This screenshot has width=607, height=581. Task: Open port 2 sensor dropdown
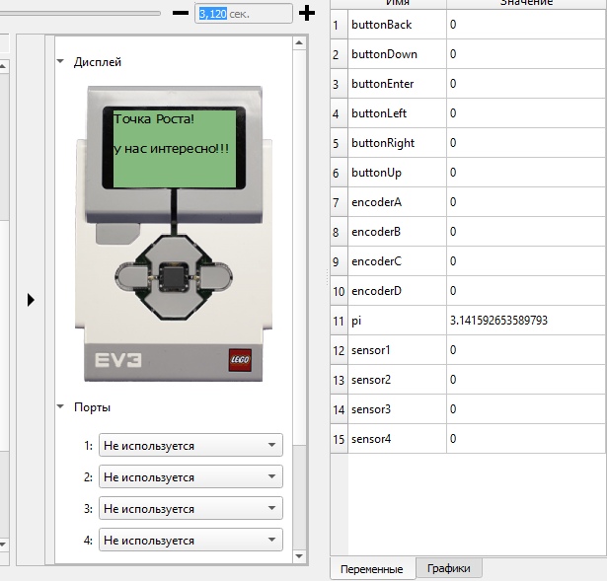point(190,477)
